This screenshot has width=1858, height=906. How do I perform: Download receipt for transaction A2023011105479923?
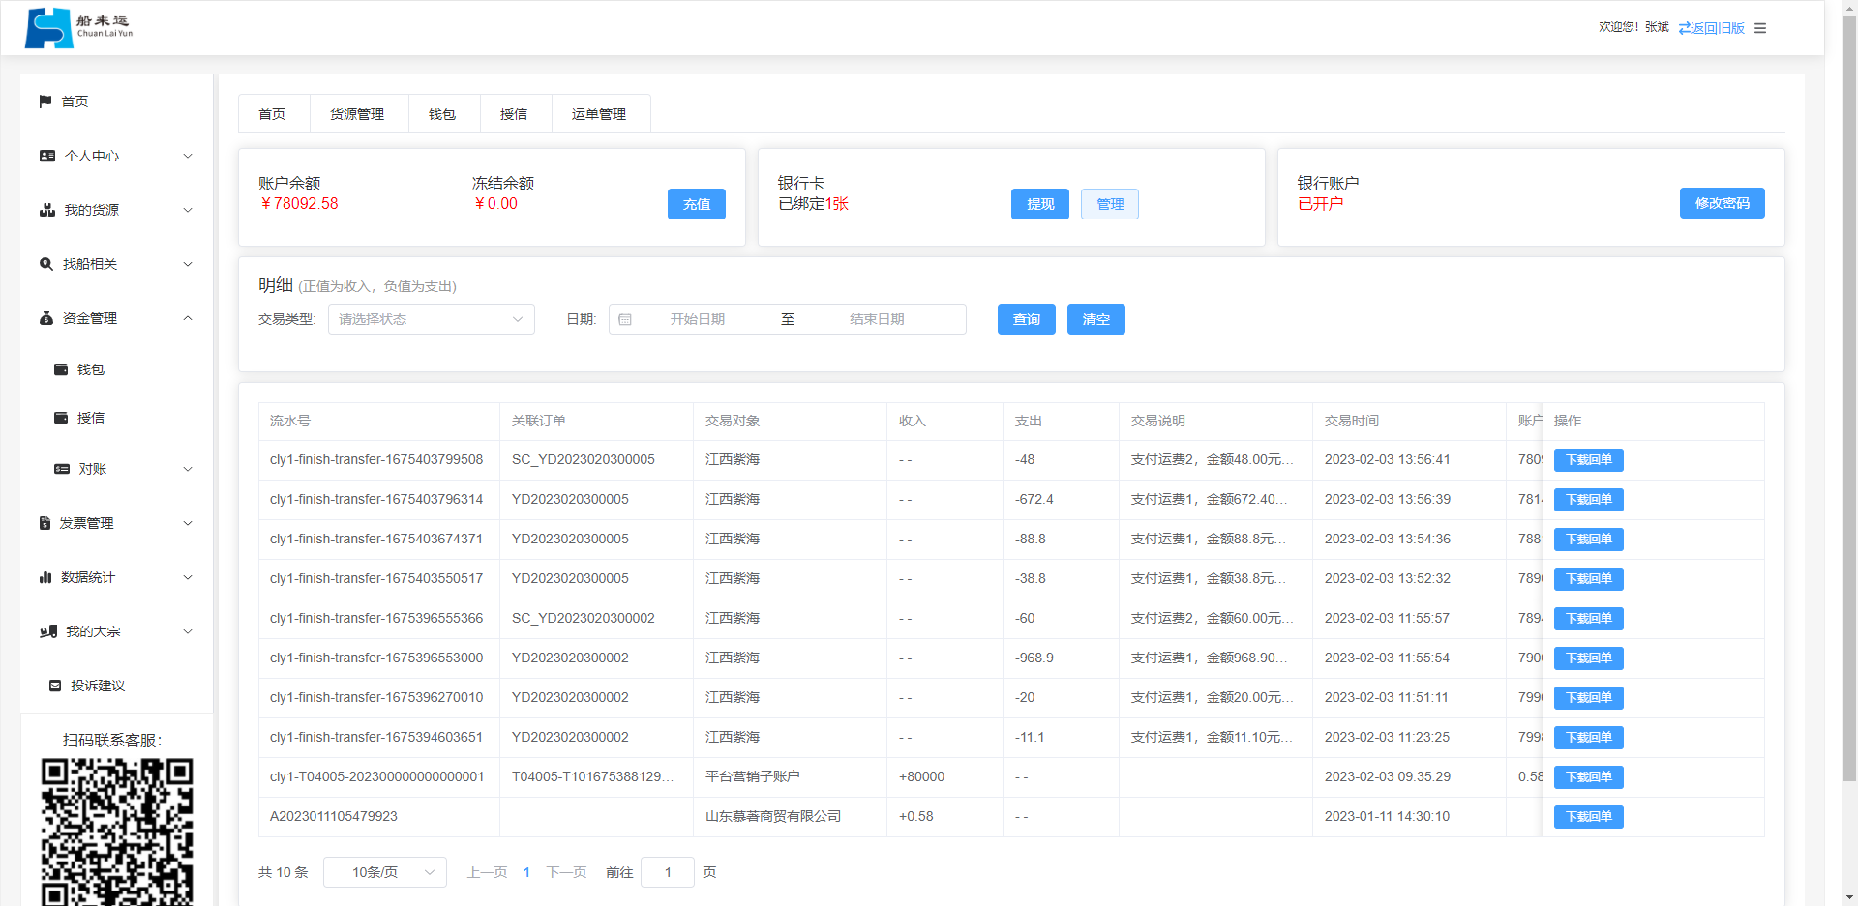(x=1589, y=817)
